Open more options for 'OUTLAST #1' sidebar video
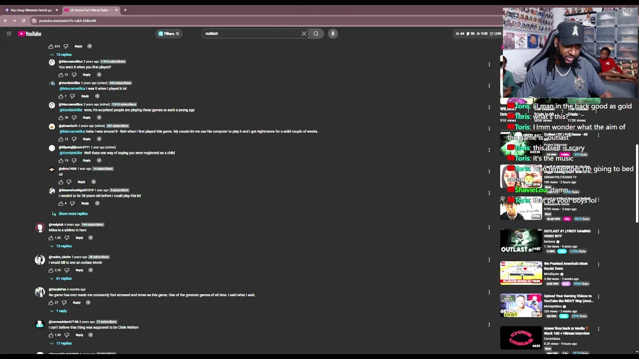 click(598, 232)
